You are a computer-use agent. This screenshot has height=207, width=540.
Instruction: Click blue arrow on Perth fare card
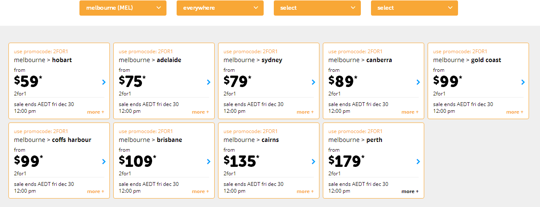click(x=418, y=161)
